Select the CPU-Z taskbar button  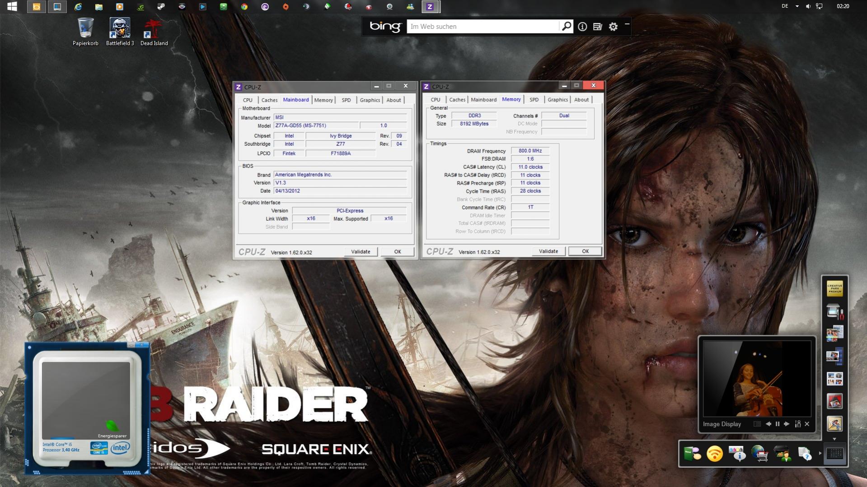(x=430, y=7)
